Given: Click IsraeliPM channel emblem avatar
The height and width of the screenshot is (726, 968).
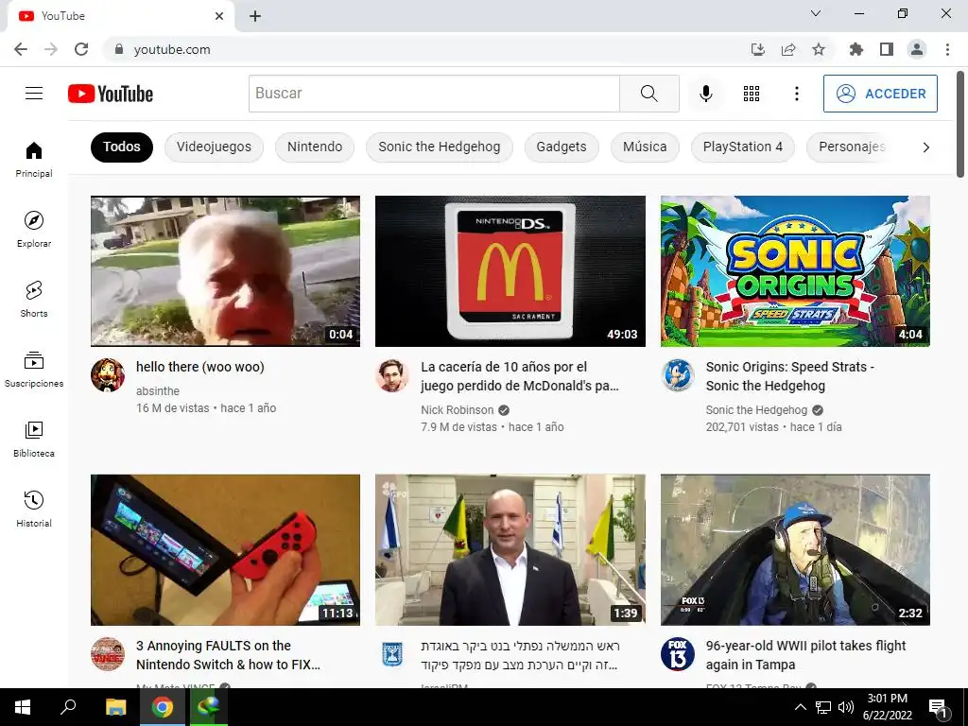Looking at the screenshot, I should coord(392,654).
